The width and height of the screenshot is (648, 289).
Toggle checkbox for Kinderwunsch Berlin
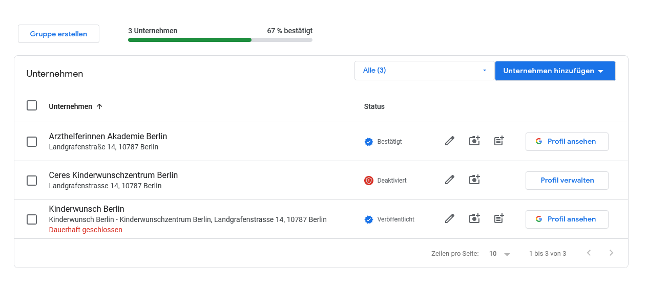(x=32, y=219)
